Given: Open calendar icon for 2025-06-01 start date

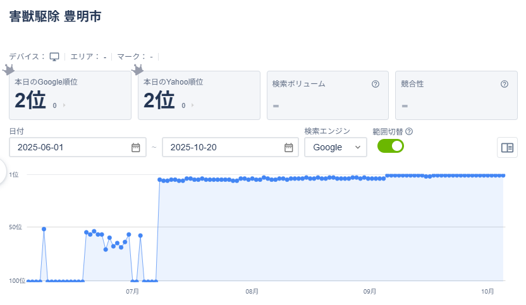Looking at the screenshot, I should point(135,147).
